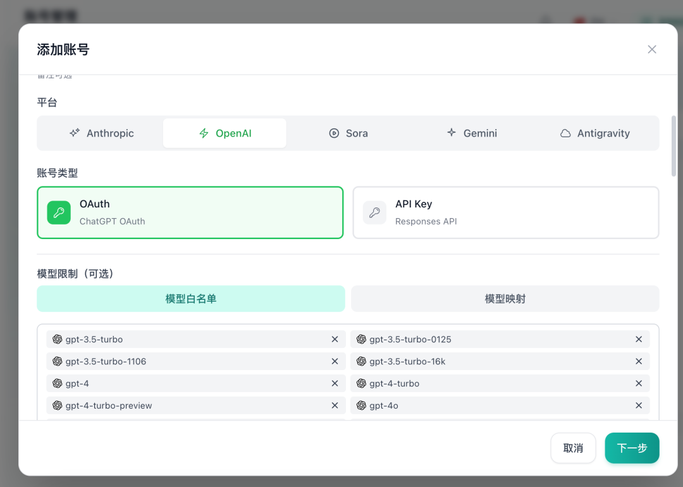The width and height of the screenshot is (683, 487).
Task: Click the API Key icon
Action: 374,213
